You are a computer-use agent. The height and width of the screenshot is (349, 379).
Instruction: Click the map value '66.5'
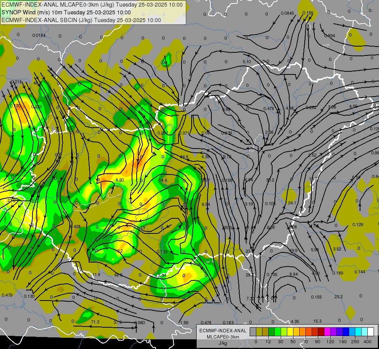pyautogui.click(x=118, y=275)
